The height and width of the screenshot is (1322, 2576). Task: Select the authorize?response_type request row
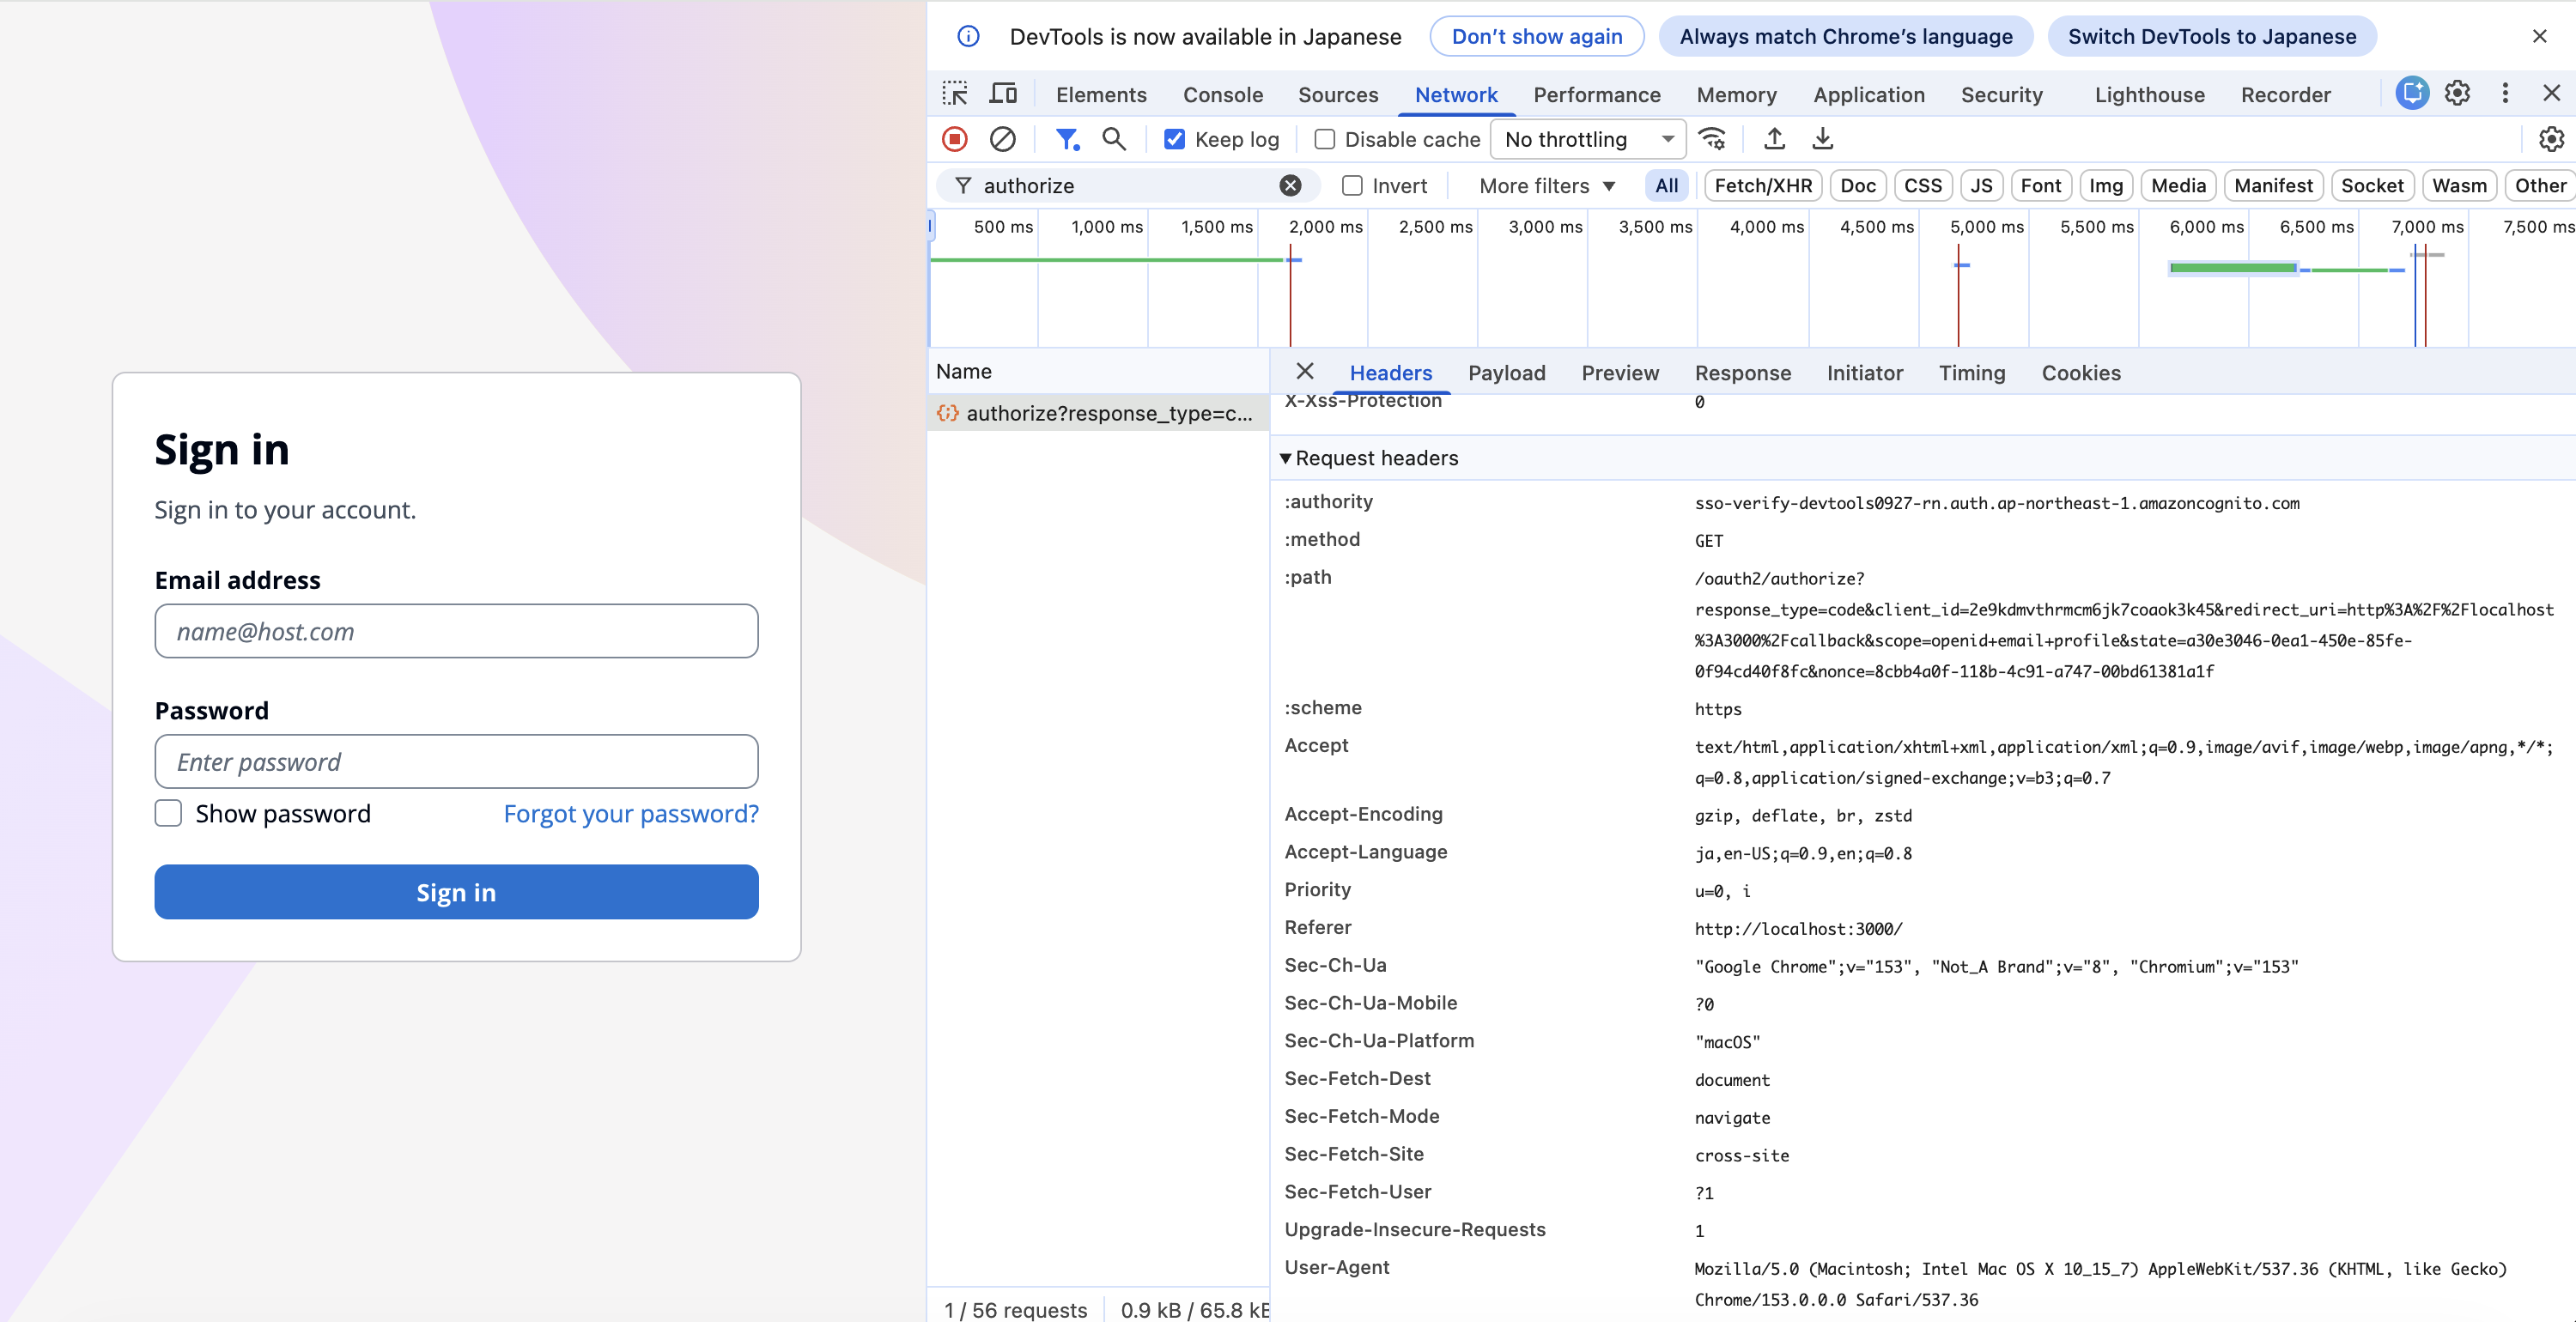(1098, 412)
